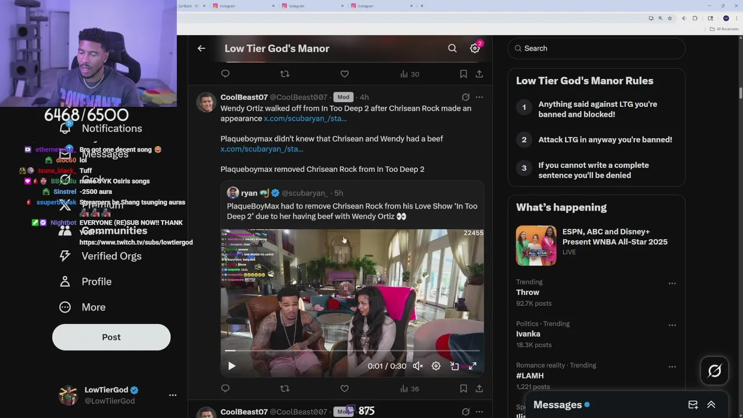Share the post with 30 views
743x418 pixels.
(x=479, y=74)
